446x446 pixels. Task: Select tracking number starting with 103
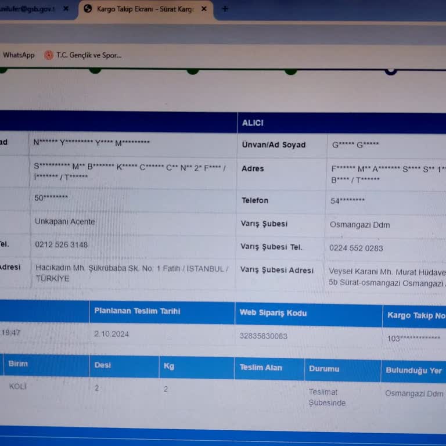tap(413, 338)
